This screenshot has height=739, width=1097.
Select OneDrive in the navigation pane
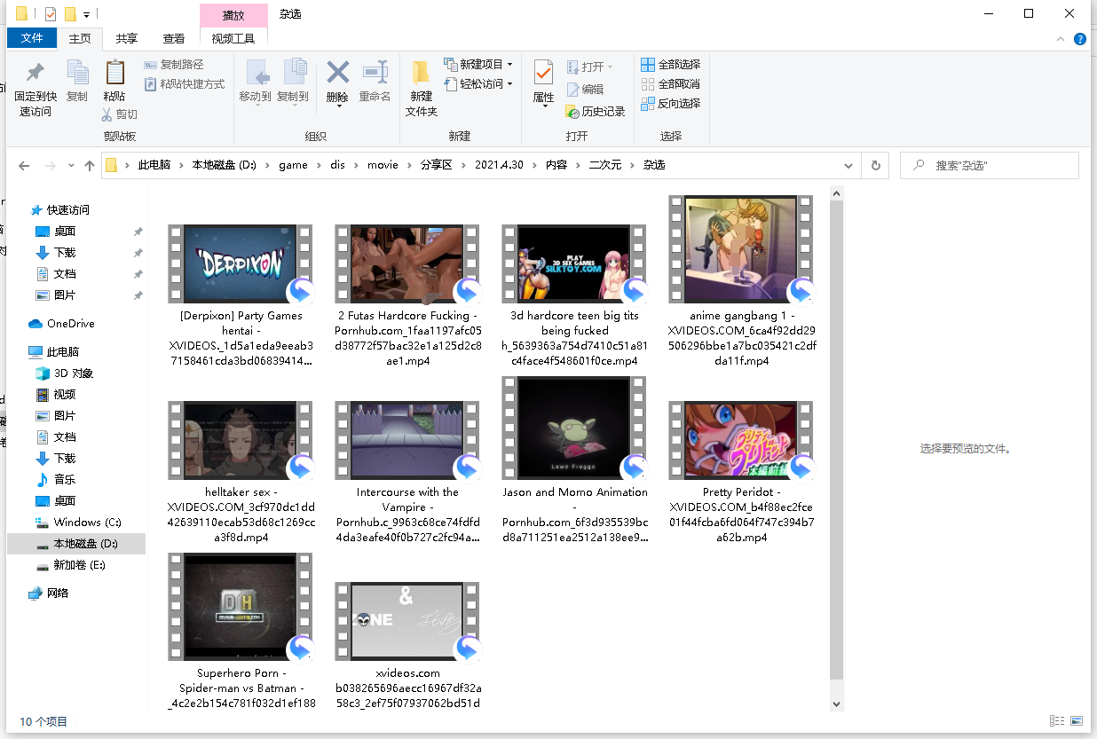pyautogui.click(x=61, y=324)
